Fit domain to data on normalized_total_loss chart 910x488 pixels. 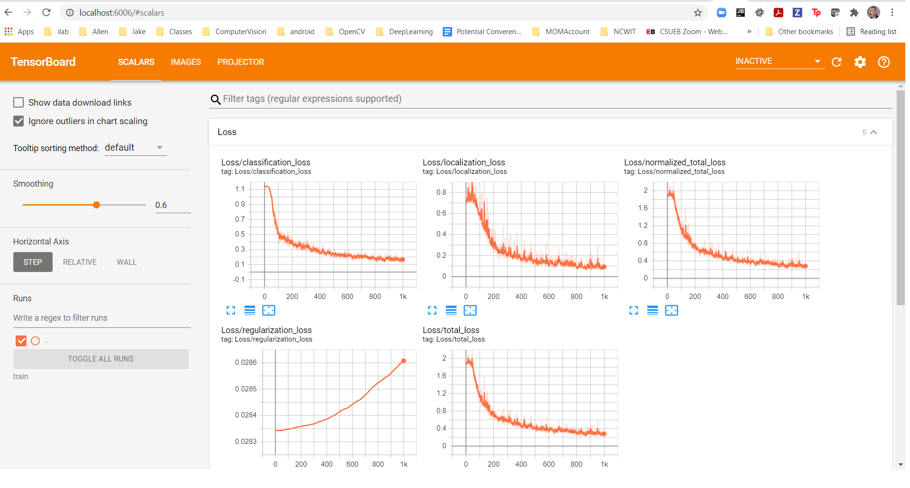pyautogui.click(x=672, y=310)
